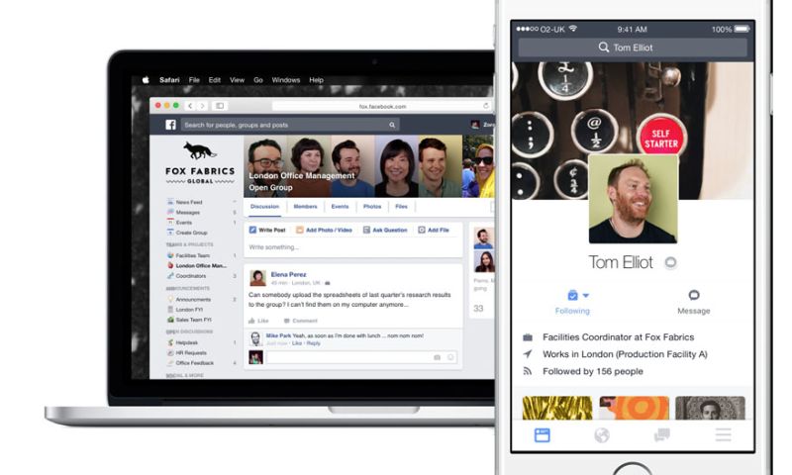This screenshot has height=475, width=792.
Task: Tap the chat bubbles icon in the phone's bottom bar
Action: pyautogui.click(x=661, y=434)
